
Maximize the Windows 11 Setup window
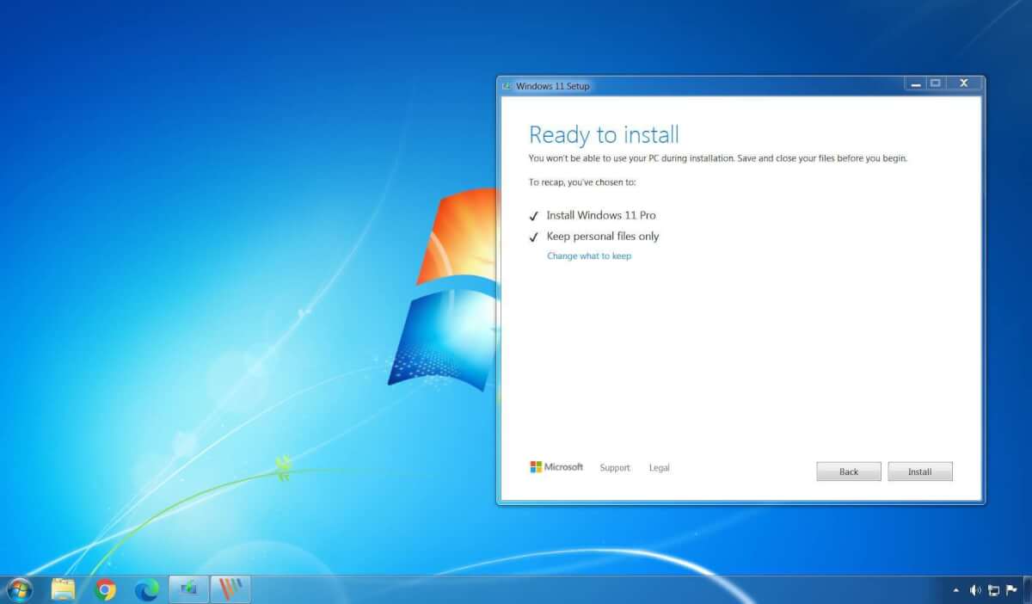click(x=936, y=83)
